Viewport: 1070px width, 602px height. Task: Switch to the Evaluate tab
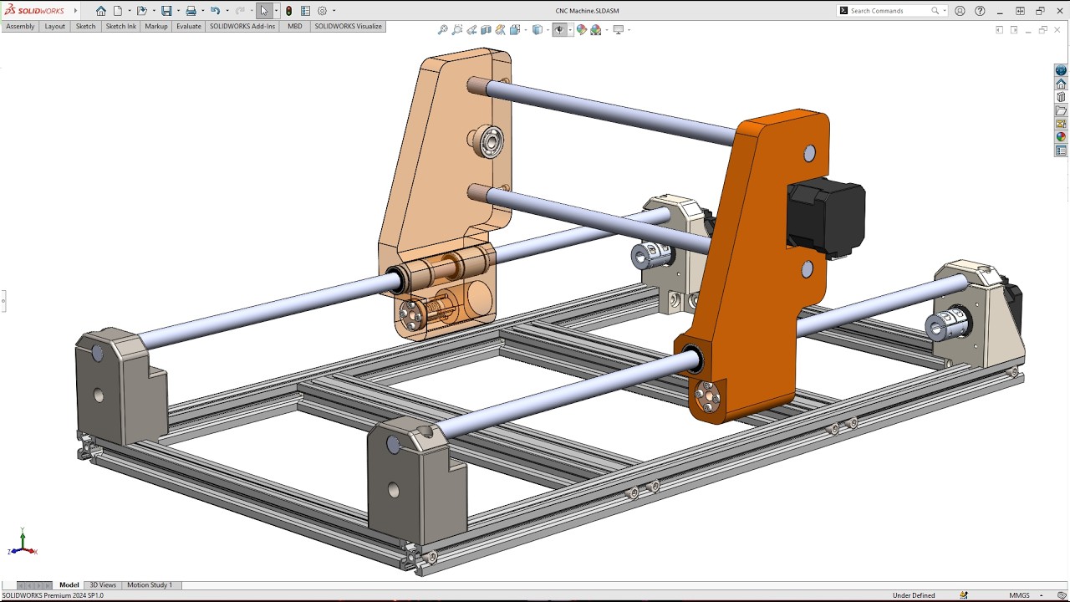189,27
